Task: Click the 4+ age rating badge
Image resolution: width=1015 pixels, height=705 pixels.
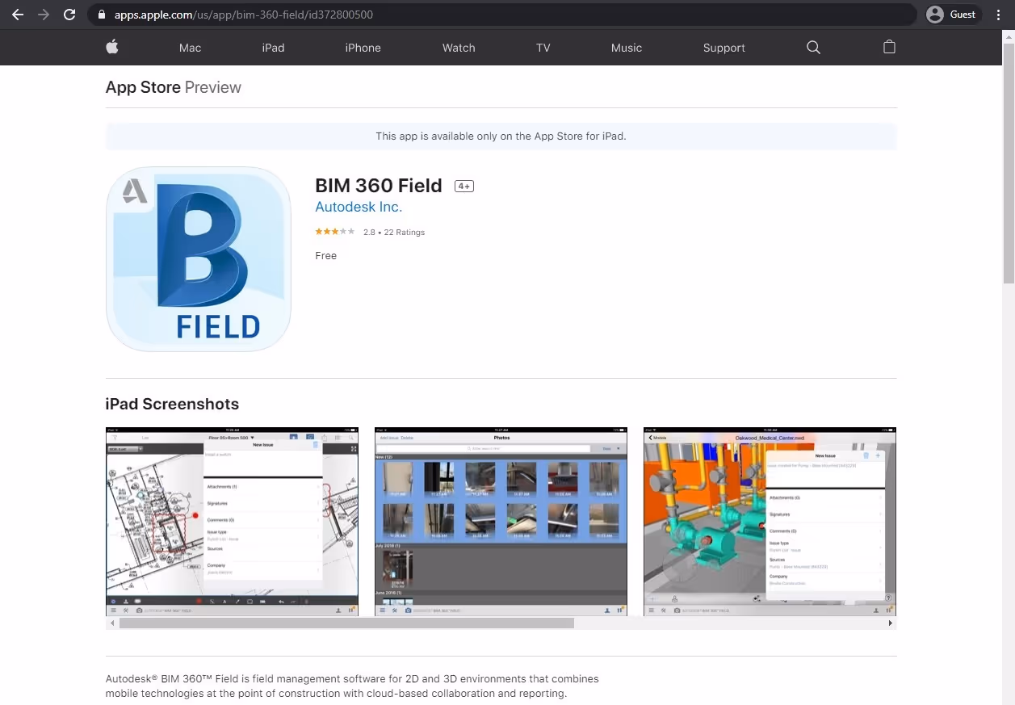Action: pyautogui.click(x=463, y=185)
